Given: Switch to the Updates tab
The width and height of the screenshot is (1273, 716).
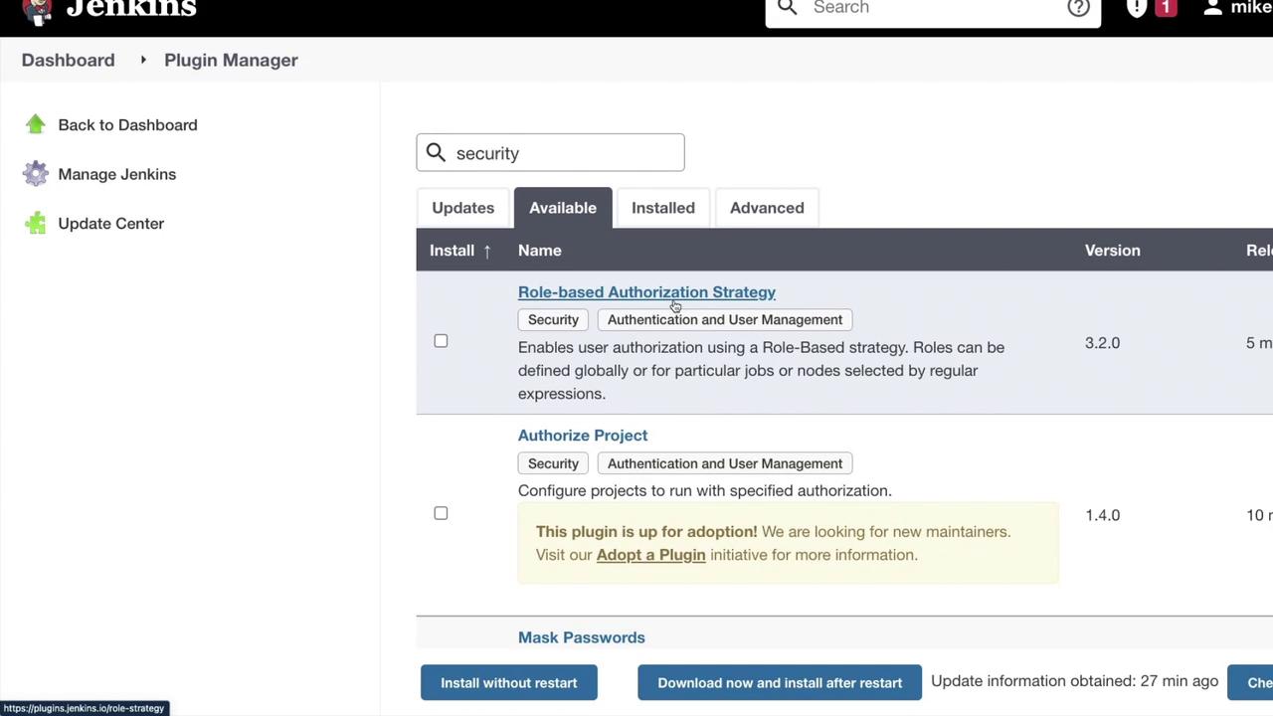Looking at the screenshot, I should pyautogui.click(x=462, y=208).
